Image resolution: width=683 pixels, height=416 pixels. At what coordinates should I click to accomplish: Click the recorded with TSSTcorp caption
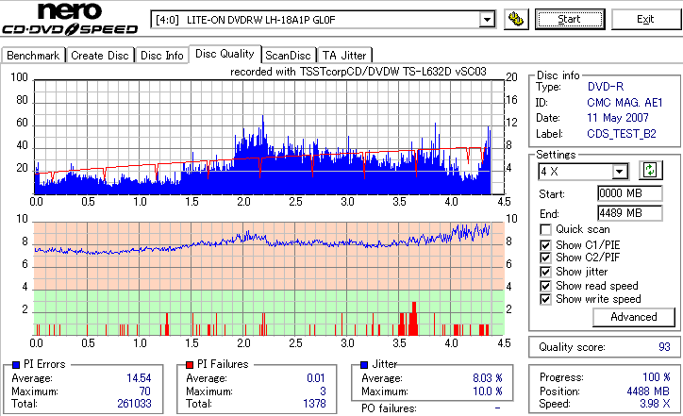point(358,72)
